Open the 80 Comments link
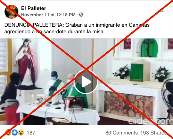 (122, 133)
